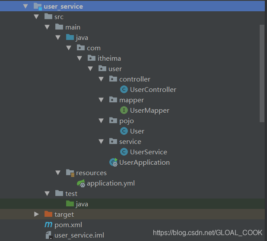The image size is (267, 241).
Task: Click the user_service.iml file icon
Action: pos(49,235)
